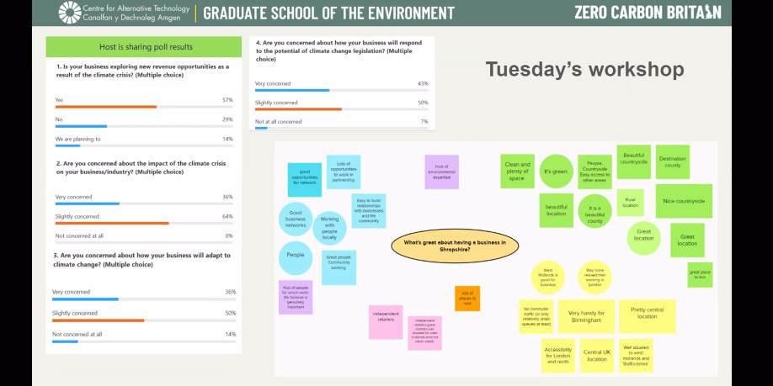Viewport: 773px width, 386px height.
Task: Click the Centre for Alternative Technology sunburst logo
Action: point(70,13)
